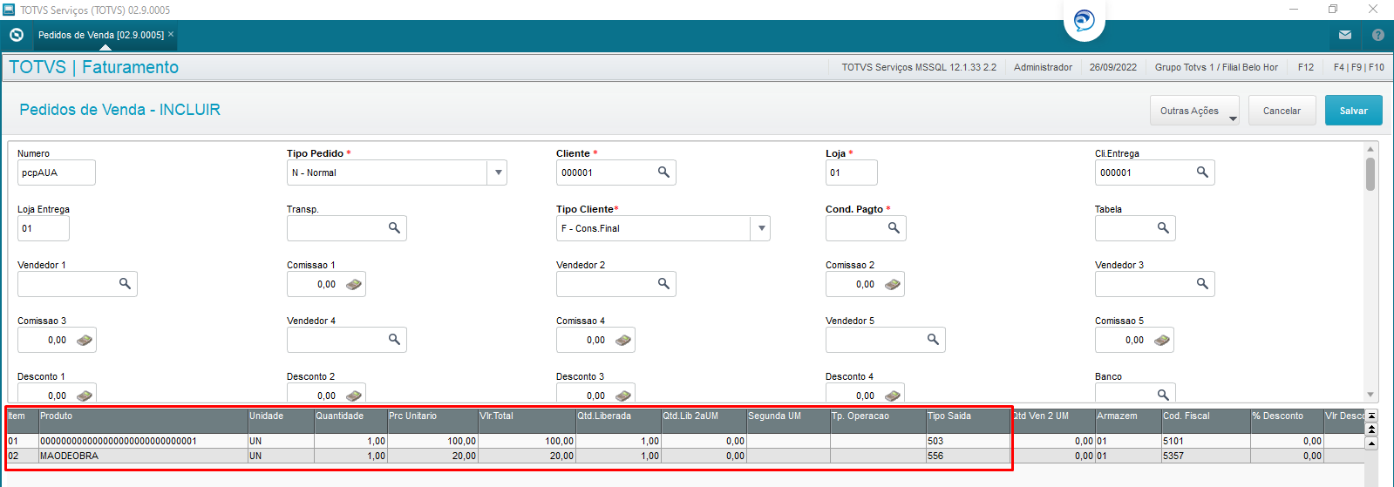
Task: Click Tipo Saida cell 503
Action: 969,441
